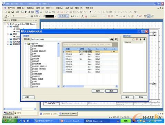
Task: Click the black letter A text icon
Action: (82, 16)
